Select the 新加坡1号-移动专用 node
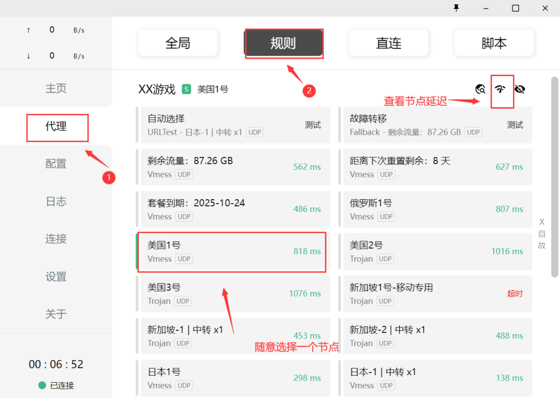Viewport: 560px width, 398px height. point(435,293)
